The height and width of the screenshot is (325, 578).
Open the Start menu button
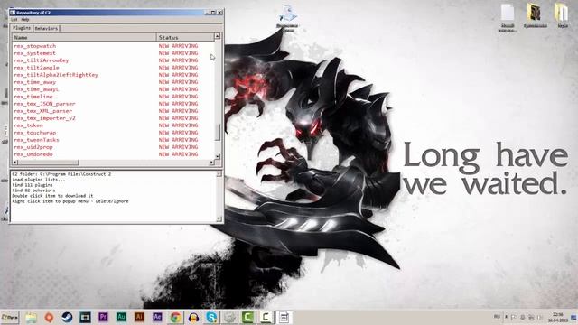click(x=10, y=317)
